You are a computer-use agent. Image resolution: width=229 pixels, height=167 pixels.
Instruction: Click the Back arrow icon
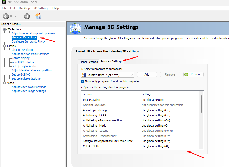click(6, 16)
